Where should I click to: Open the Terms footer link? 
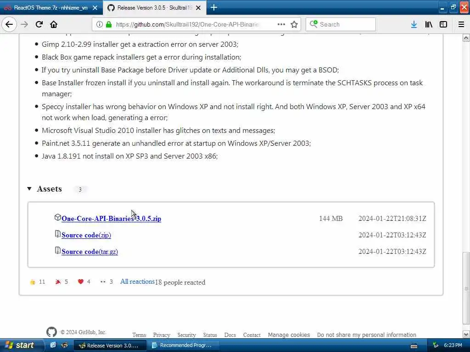(x=139, y=335)
